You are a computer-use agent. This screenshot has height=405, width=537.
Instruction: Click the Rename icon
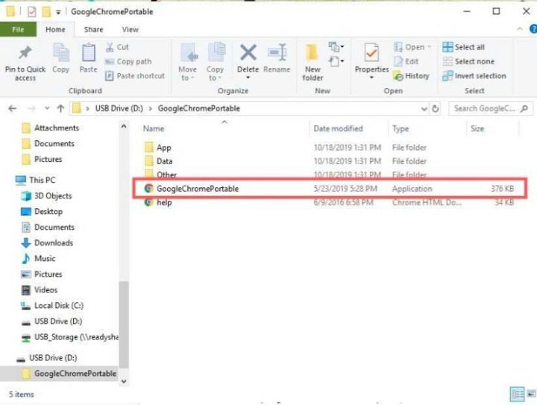pyautogui.click(x=277, y=52)
